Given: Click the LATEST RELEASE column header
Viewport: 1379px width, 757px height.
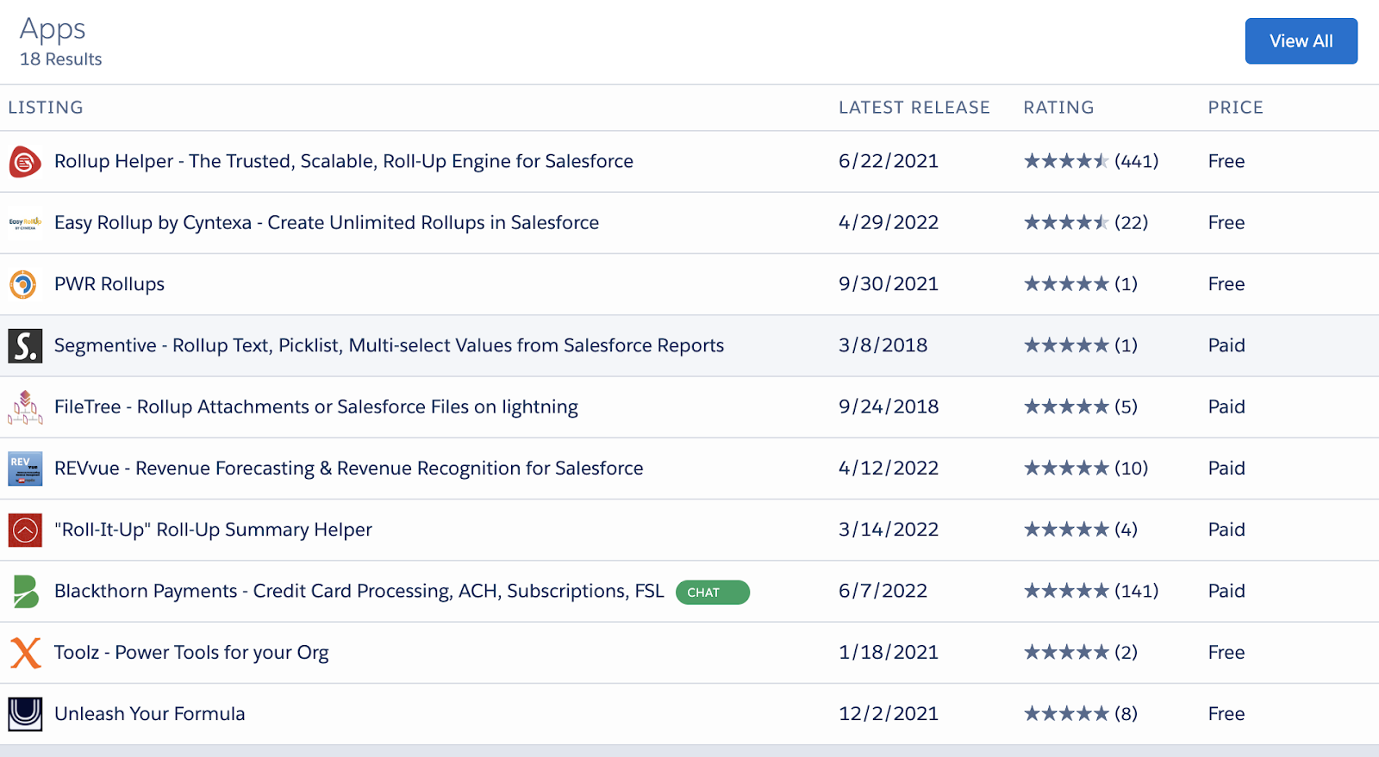Looking at the screenshot, I should 914,108.
